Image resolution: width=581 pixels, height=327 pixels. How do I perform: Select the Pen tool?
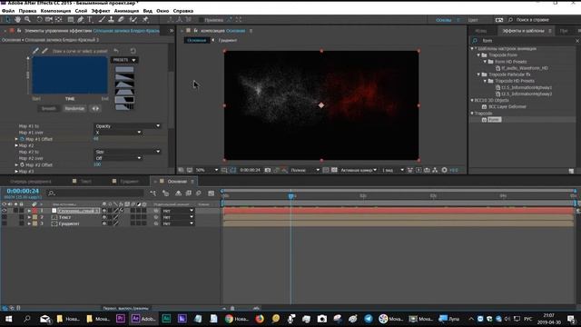coord(81,20)
